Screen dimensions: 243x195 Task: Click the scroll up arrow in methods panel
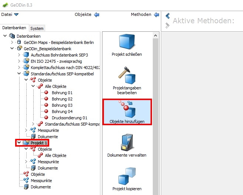(155, 36)
